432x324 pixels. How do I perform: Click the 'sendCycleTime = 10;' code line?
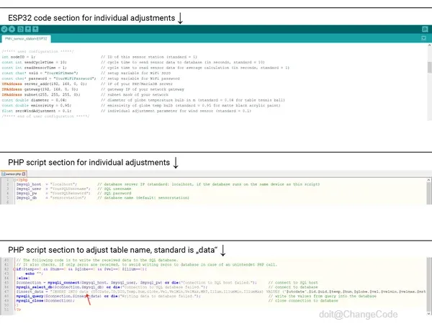click(x=34, y=62)
